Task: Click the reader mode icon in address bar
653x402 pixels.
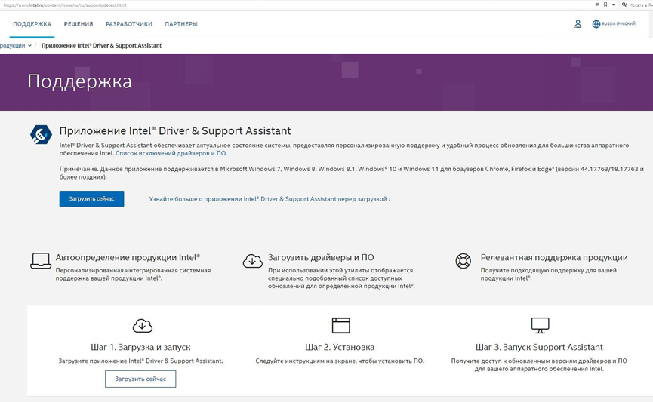Action: pyautogui.click(x=597, y=5)
